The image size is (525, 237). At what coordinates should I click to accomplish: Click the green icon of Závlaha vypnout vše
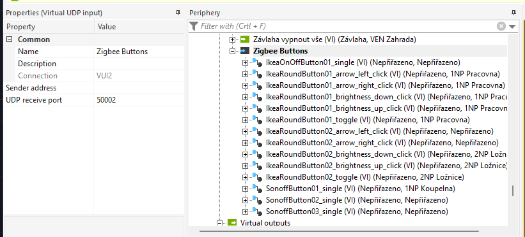(x=245, y=39)
